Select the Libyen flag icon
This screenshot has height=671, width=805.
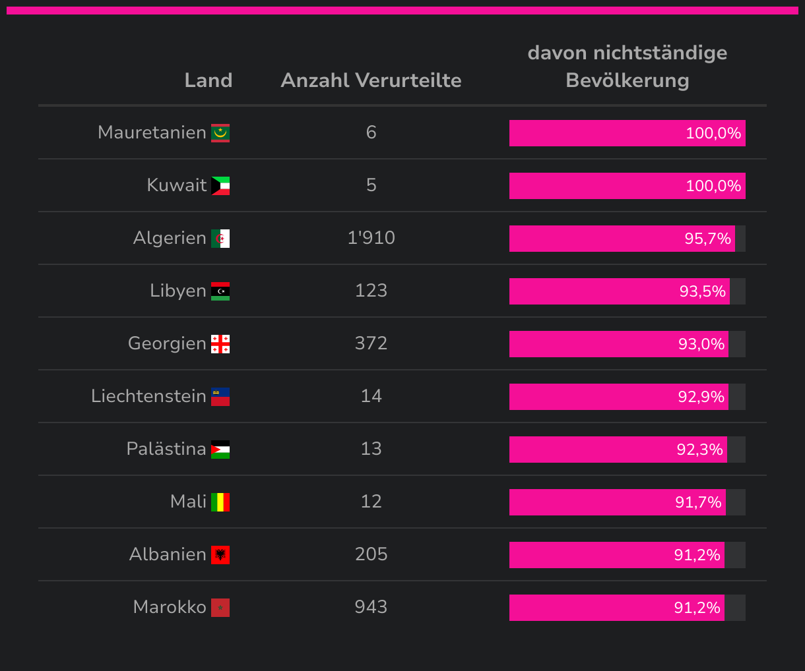coord(220,291)
